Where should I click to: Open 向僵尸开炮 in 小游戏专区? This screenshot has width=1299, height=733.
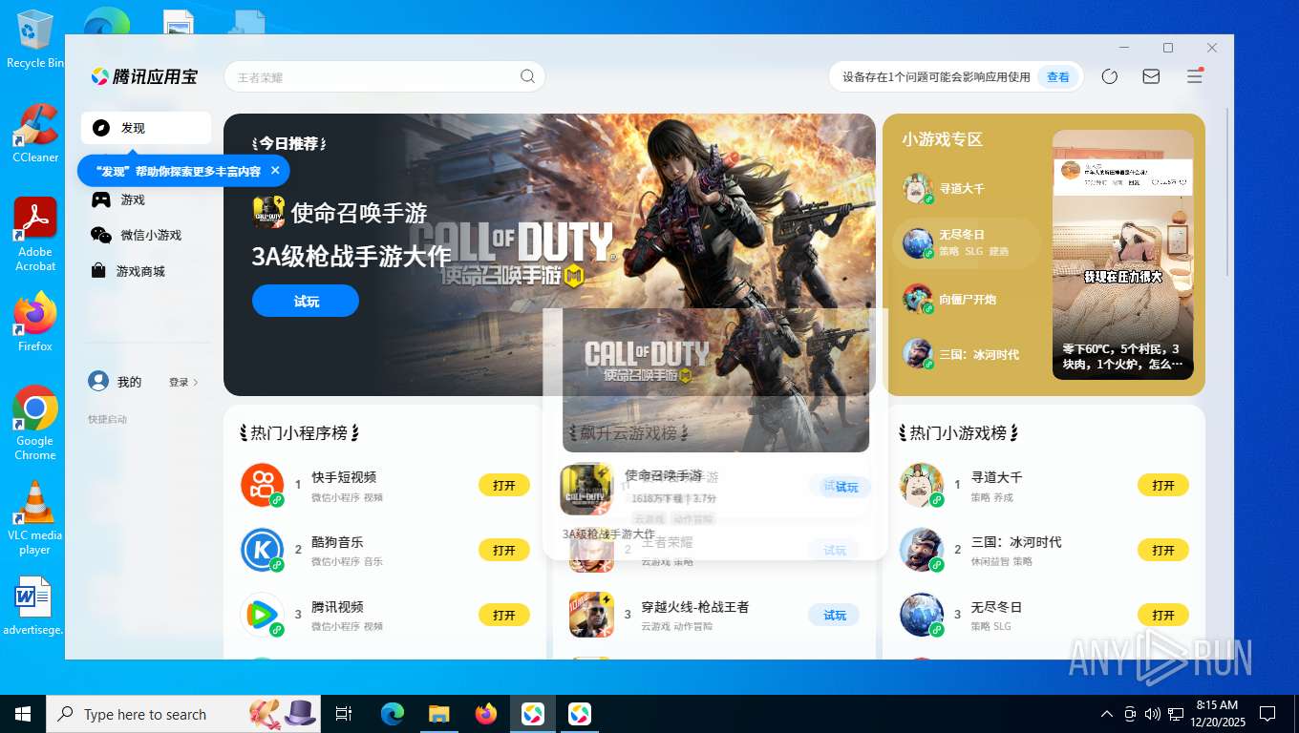pyautogui.click(x=967, y=299)
